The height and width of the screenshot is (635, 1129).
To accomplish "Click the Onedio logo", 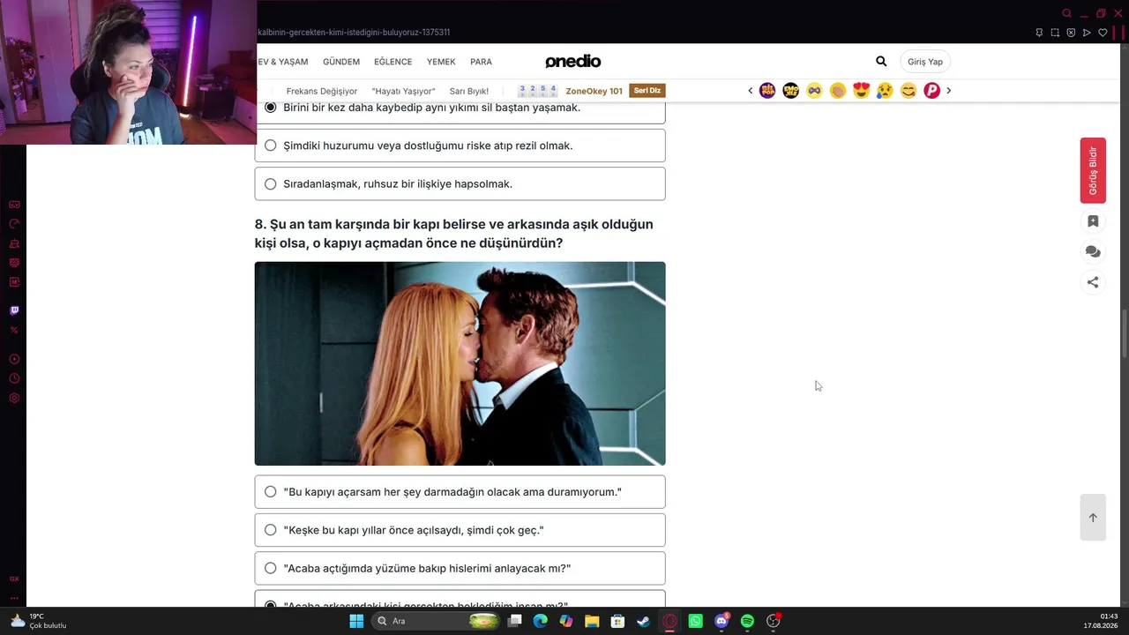I will (572, 61).
